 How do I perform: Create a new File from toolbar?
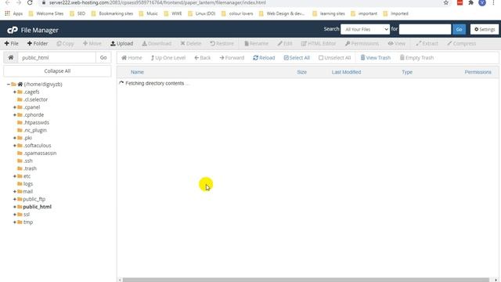11,44
